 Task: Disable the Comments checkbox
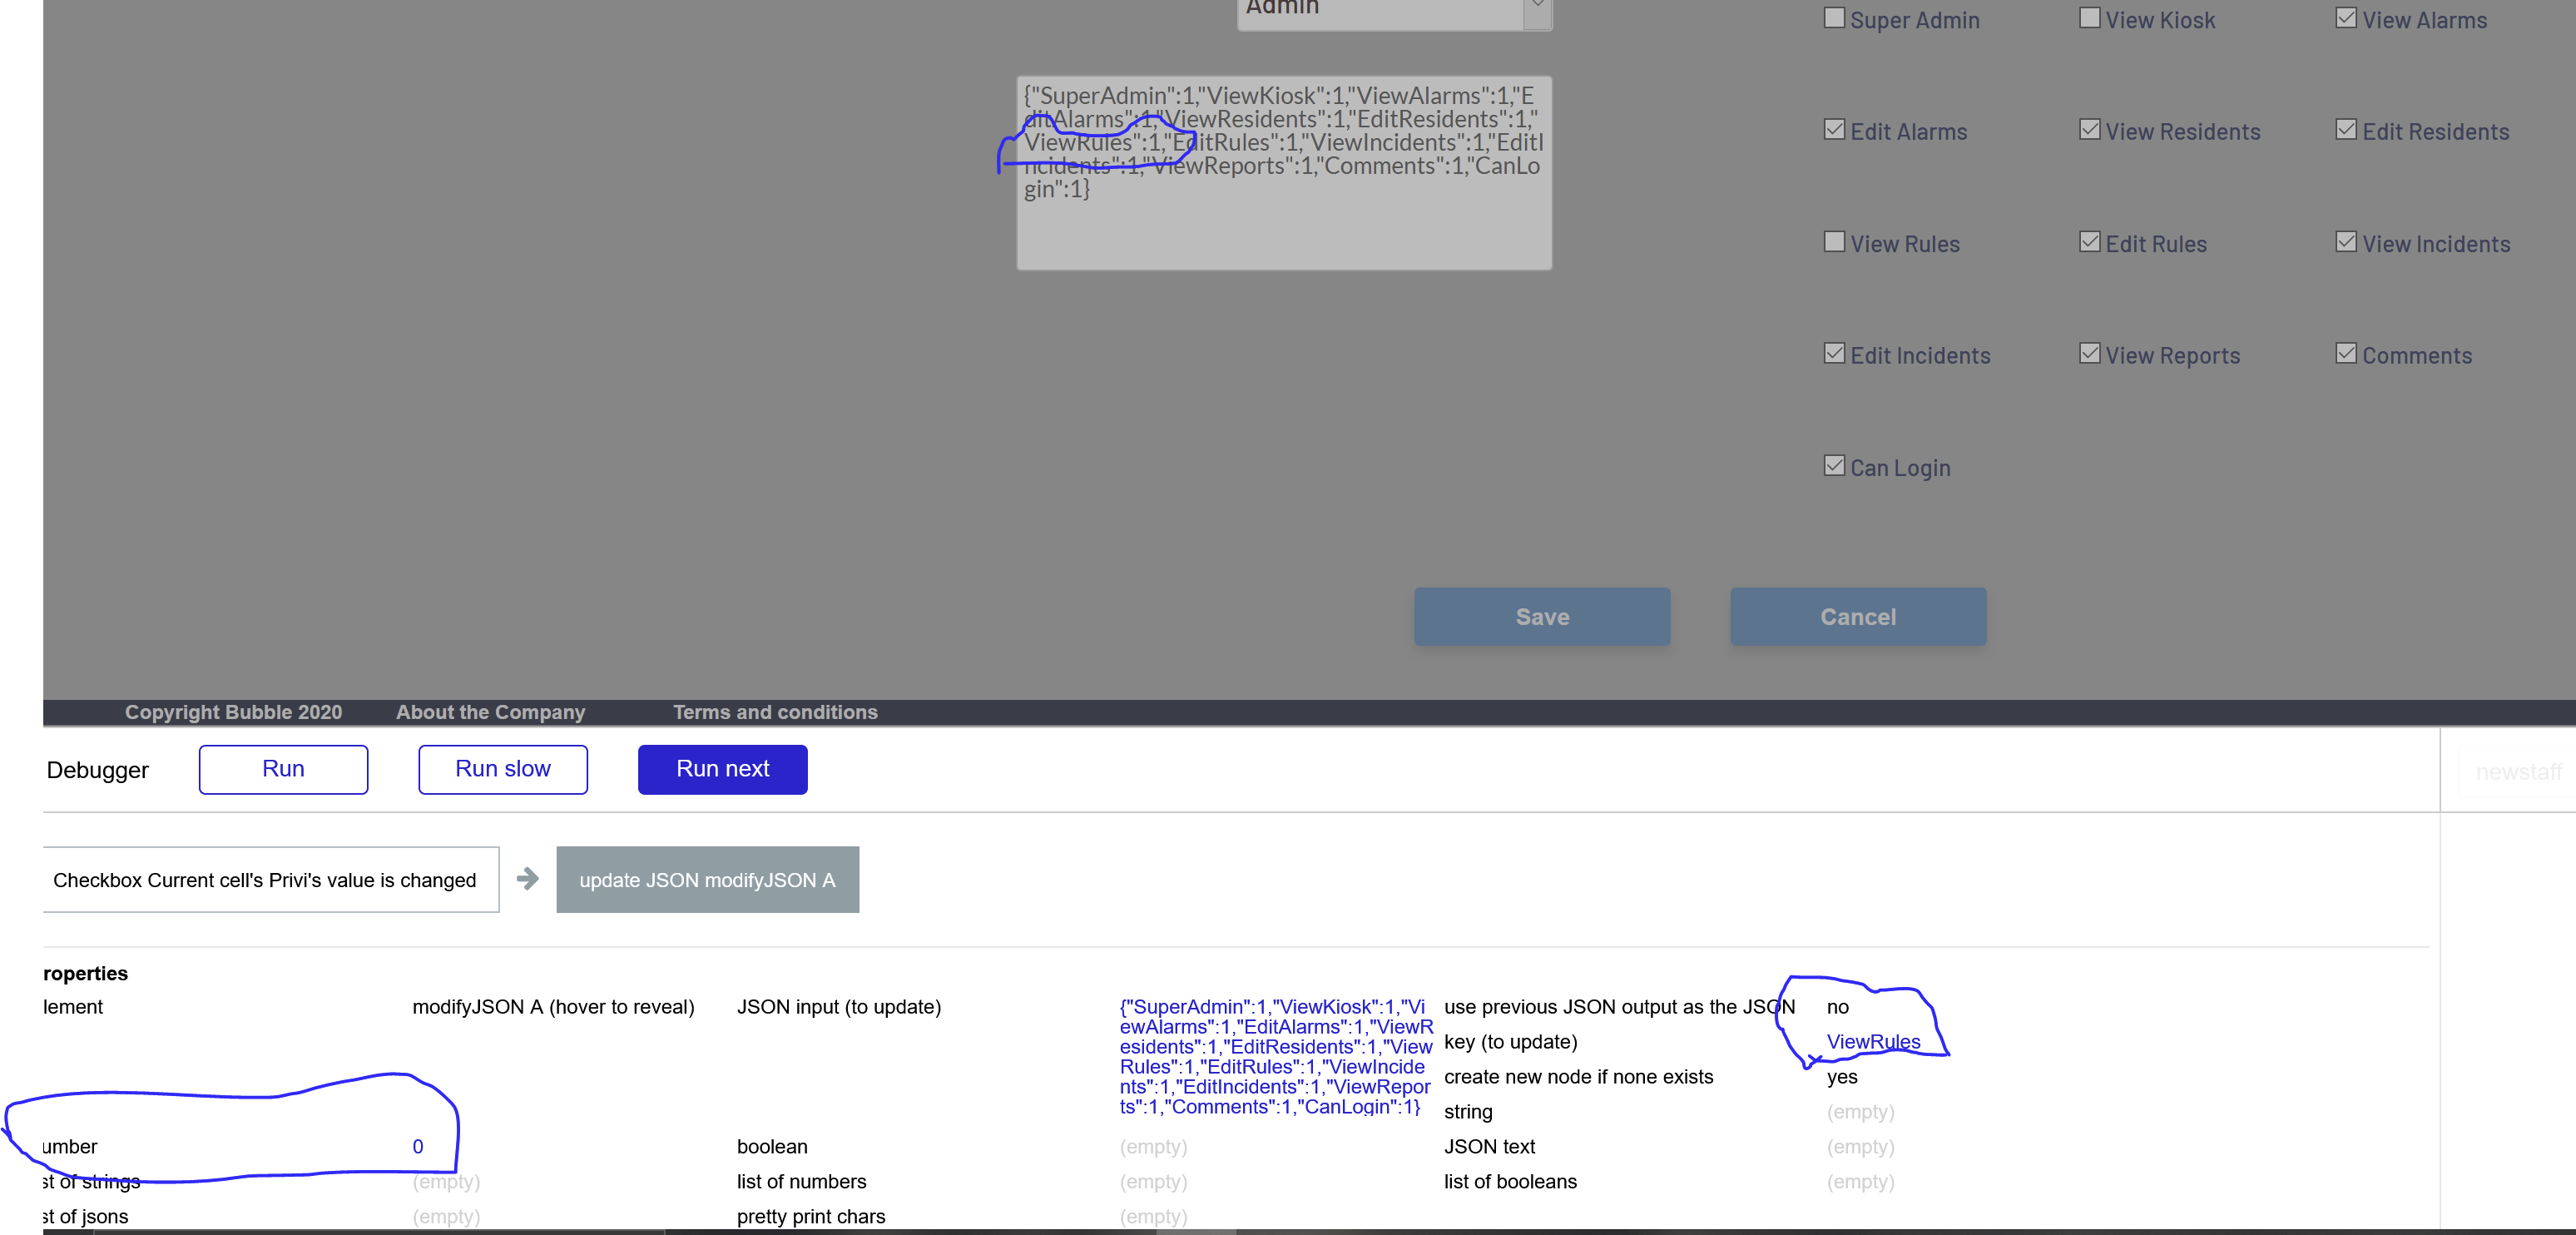[2345, 354]
